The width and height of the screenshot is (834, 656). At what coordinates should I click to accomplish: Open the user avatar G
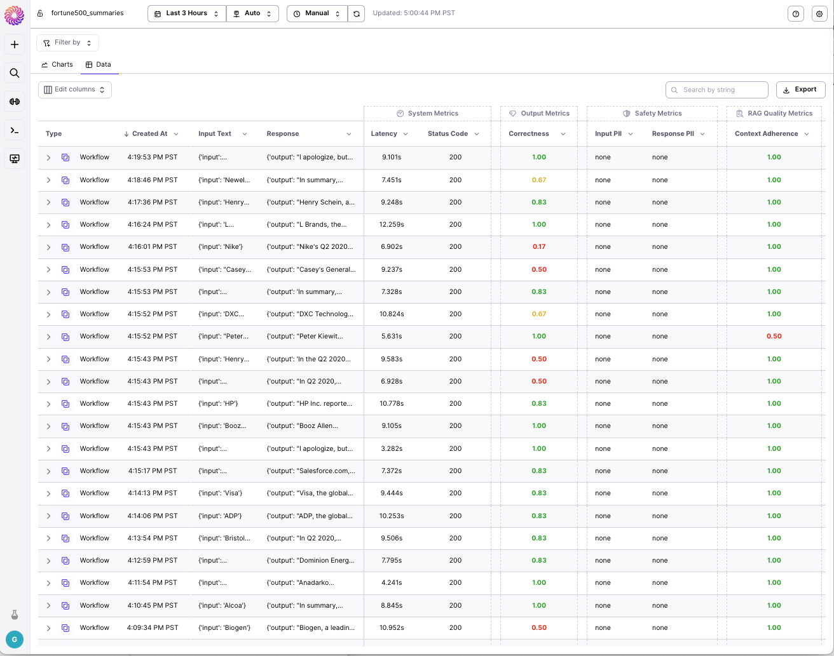(15, 639)
